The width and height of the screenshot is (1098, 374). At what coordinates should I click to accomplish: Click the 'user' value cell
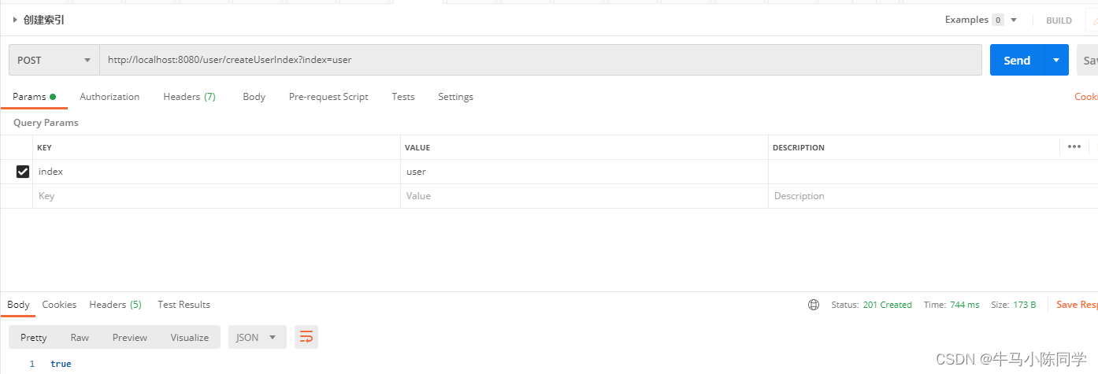coord(584,172)
